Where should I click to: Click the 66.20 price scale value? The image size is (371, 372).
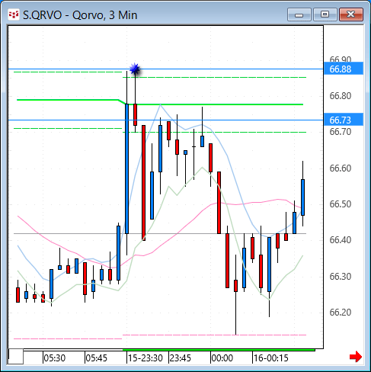341,312
